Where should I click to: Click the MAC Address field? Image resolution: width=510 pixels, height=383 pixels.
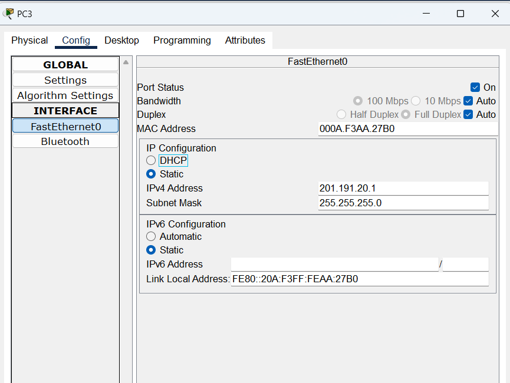point(406,129)
